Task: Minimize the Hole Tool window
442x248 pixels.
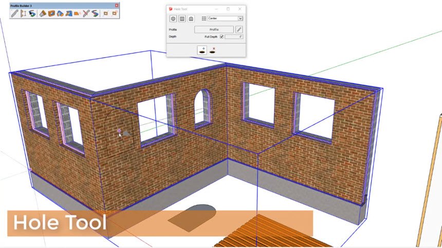Action: click(x=216, y=9)
